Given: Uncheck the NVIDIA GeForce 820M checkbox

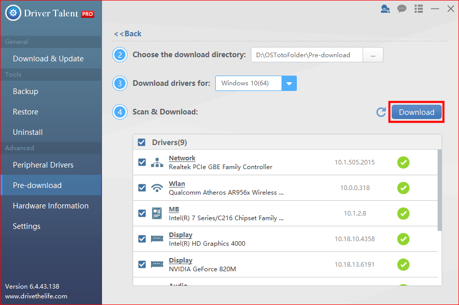Looking at the screenshot, I should pos(142,264).
